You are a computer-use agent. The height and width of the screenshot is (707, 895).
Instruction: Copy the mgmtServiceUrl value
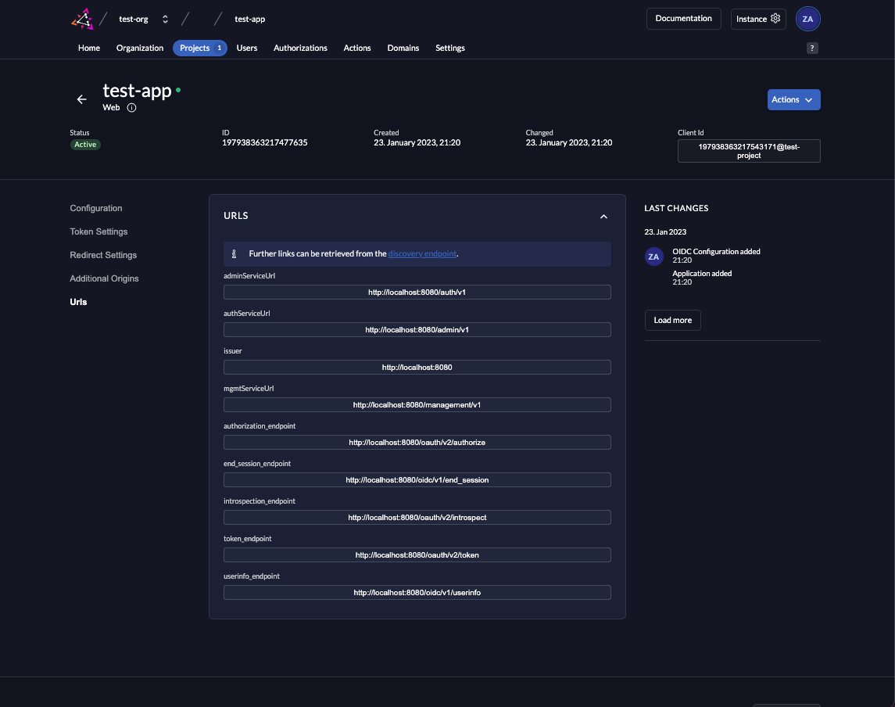pyautogui.click(x=417, y=405)
